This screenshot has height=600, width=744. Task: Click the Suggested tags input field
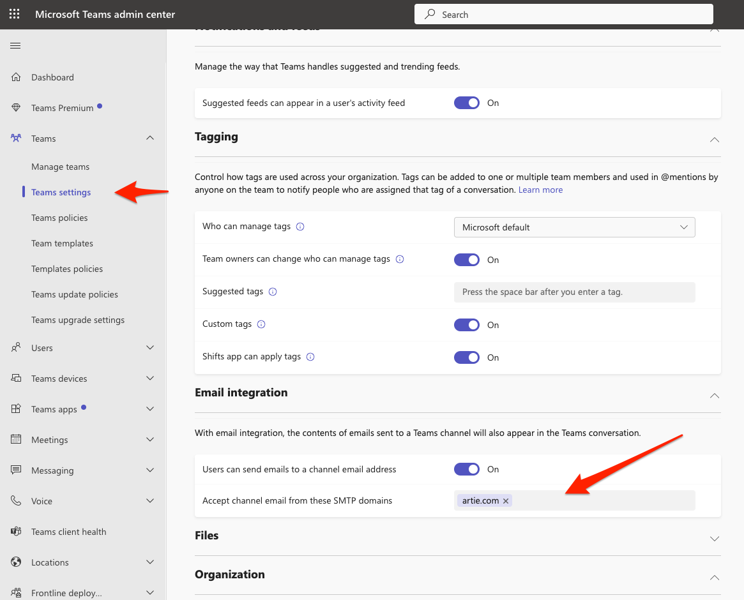pyautogui.click(x=574, y=292)
